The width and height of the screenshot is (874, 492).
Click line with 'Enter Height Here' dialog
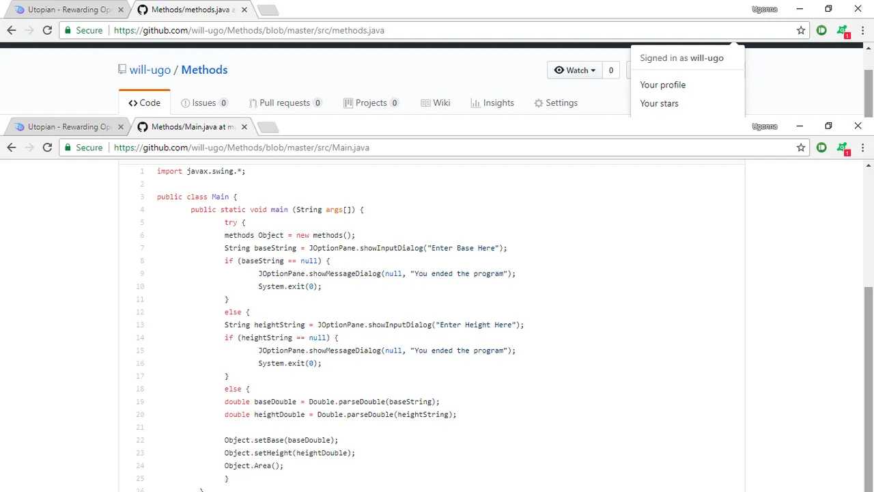tap(374, 325)
